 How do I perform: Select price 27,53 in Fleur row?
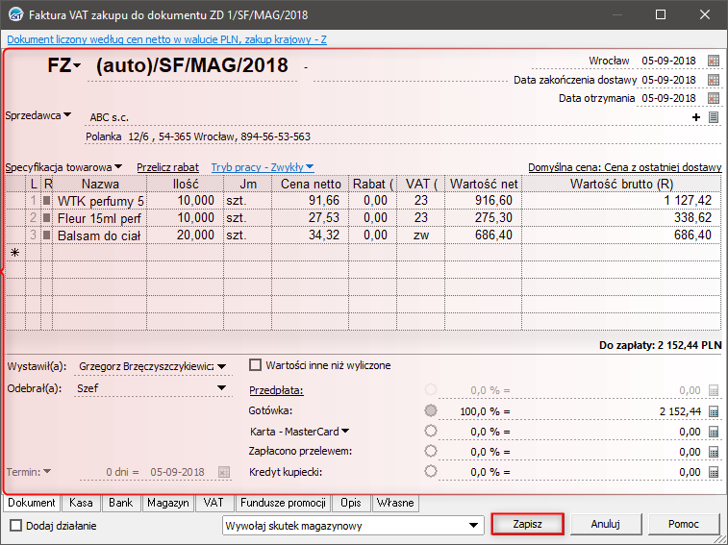311,218
